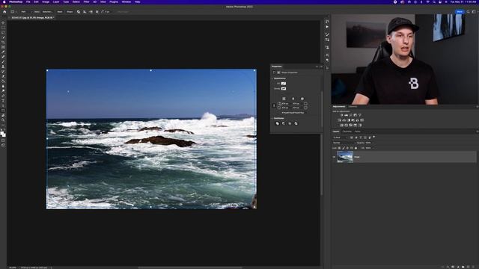479x269 pixels.
Task: Select the Clone Stamp tool
Action: (x=3, y=67)
